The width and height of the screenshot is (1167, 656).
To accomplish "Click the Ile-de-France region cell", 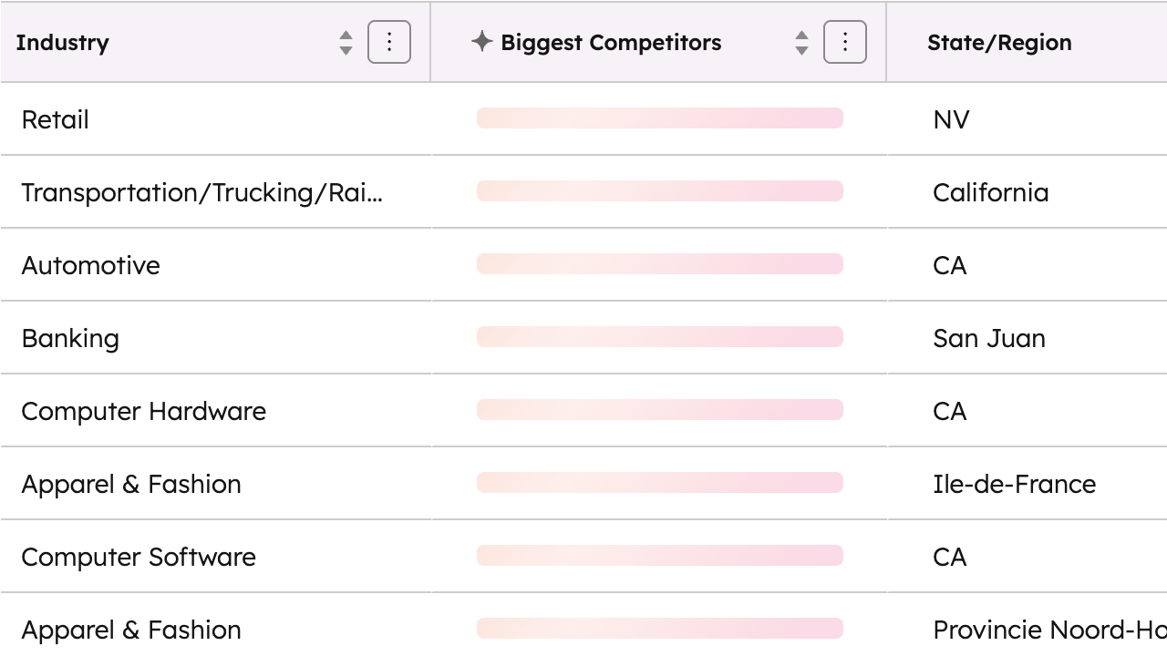I will click(1015, 484).
